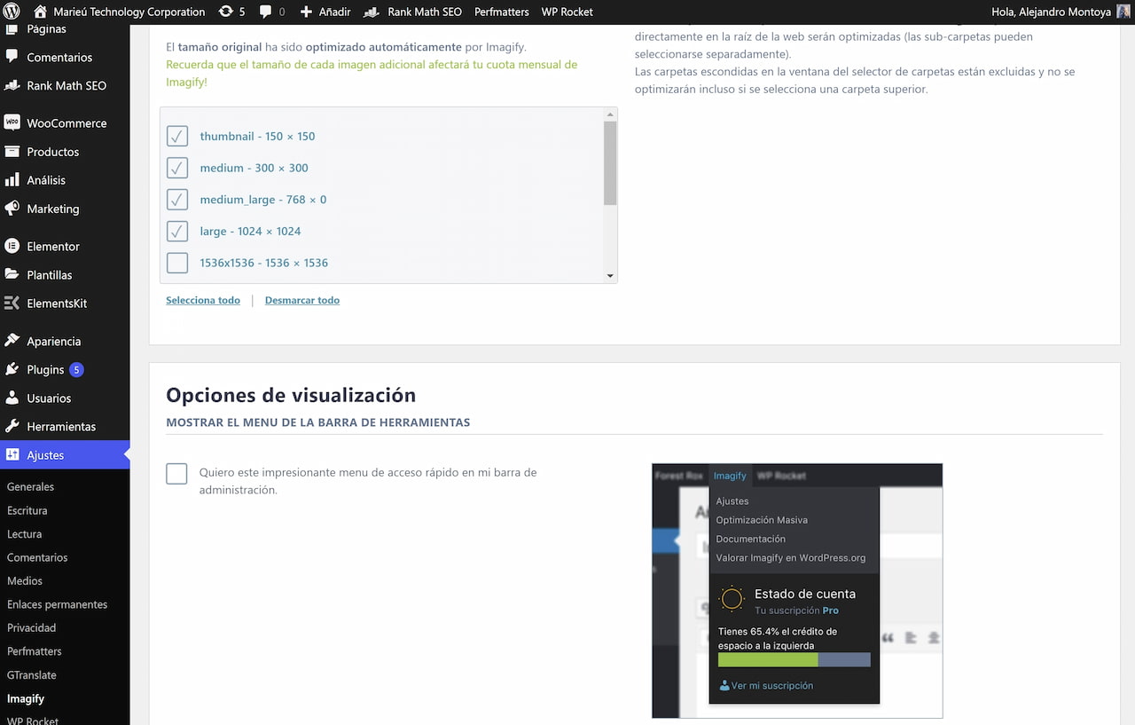Open the updates icon showing 5

226,12
